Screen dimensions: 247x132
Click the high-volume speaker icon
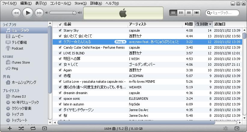(80, 13)
